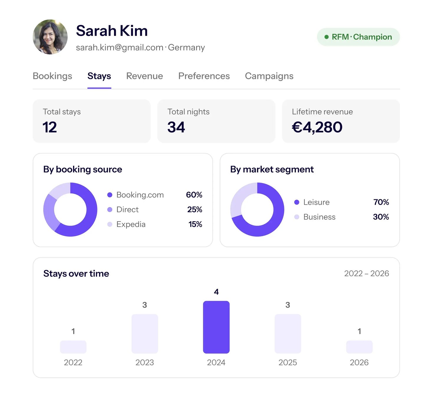This screenshot has width=433, height=398.
Task: Click the By booking source heading
Action: [83, 170]
